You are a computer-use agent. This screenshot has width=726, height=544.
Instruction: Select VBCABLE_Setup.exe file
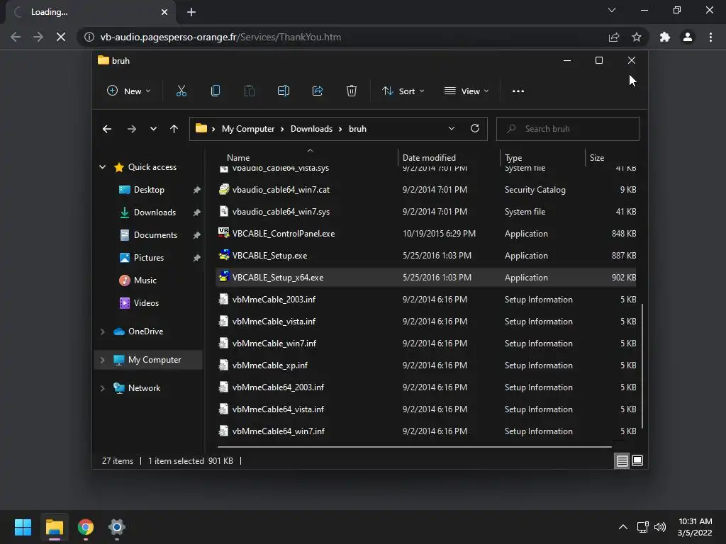point(426,256)
